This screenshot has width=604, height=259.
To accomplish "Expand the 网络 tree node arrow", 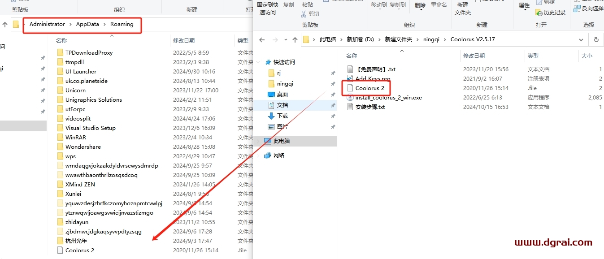I will click(259, 155).
